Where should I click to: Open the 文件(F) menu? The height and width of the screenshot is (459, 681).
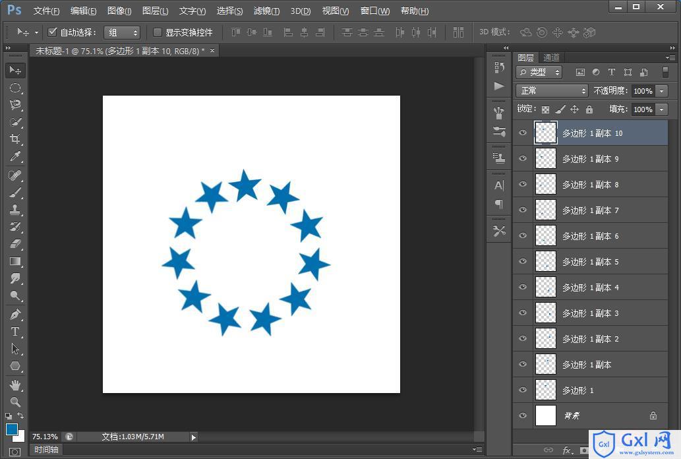coord(46,11)
